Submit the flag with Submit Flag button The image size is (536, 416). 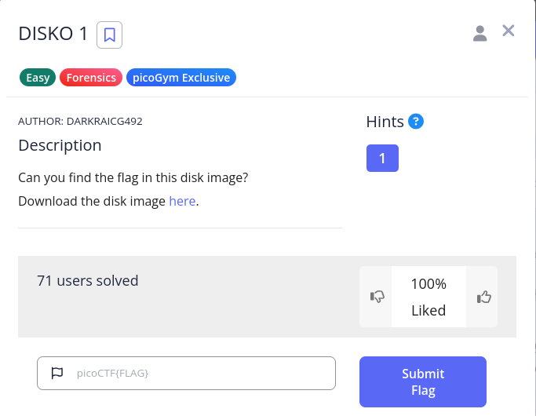[423, 381]
